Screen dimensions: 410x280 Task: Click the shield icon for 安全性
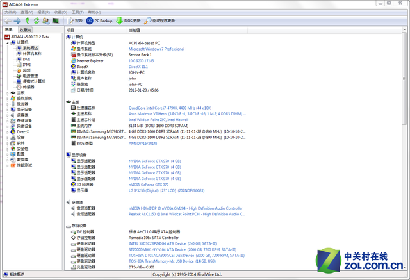(13, 149)
